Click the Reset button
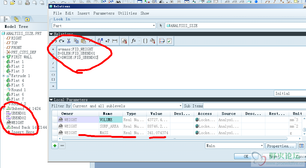The width and height of the screenshot is (306, 168). (274, 156)
